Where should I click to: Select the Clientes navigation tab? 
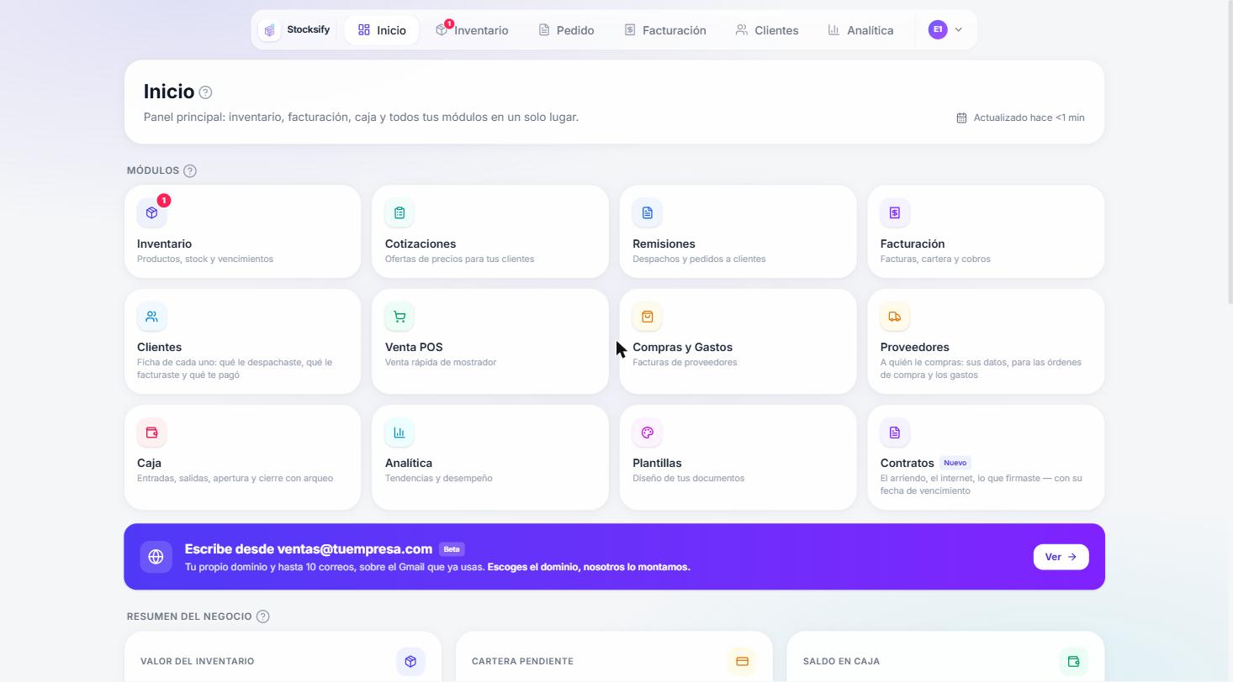click(766, 30)
